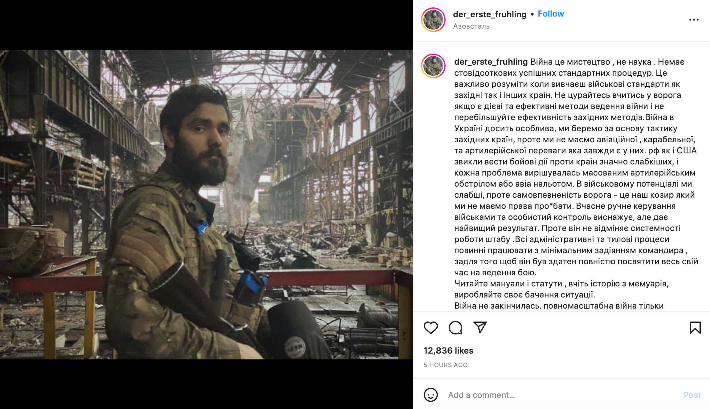Submit comment with the Post button
The image size is (710, 409).
click(692, 395)
